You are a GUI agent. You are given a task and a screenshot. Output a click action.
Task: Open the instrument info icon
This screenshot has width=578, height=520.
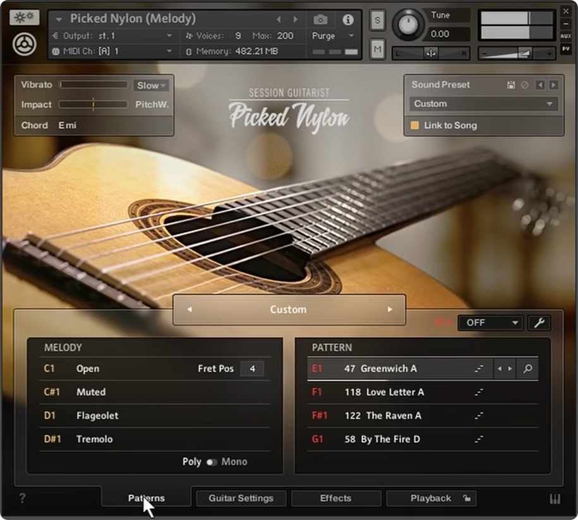click(x=348, y=20)
